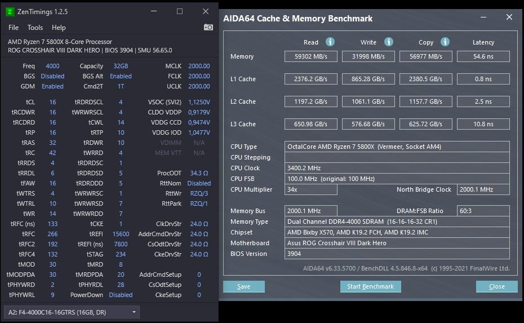Click the Capacity value 32GB
524x323 pixels.
coord(121,66)
